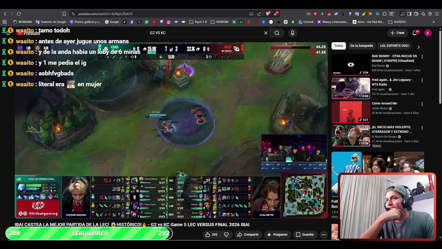Click the Compartir button
This screenshot has height=249, width=442.
[248, 234]
